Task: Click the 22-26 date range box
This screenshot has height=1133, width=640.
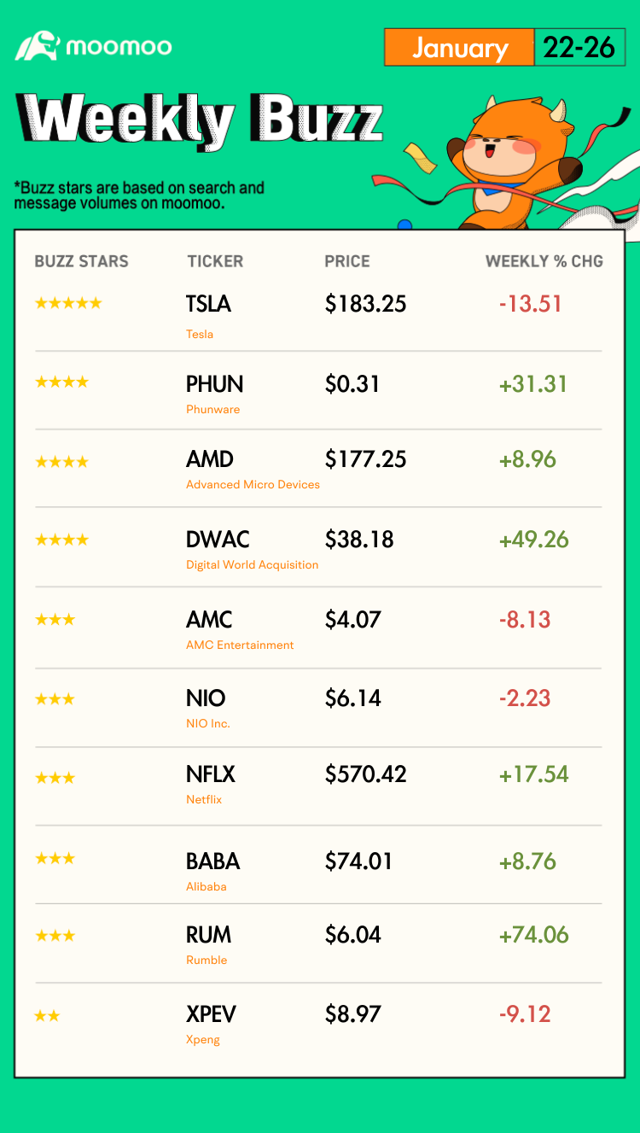Action: [579, 48]
